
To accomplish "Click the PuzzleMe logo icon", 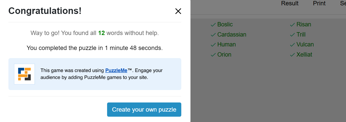I will point(24,74).
